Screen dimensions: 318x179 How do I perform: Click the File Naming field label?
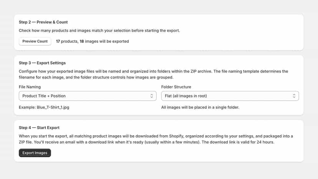30,87
